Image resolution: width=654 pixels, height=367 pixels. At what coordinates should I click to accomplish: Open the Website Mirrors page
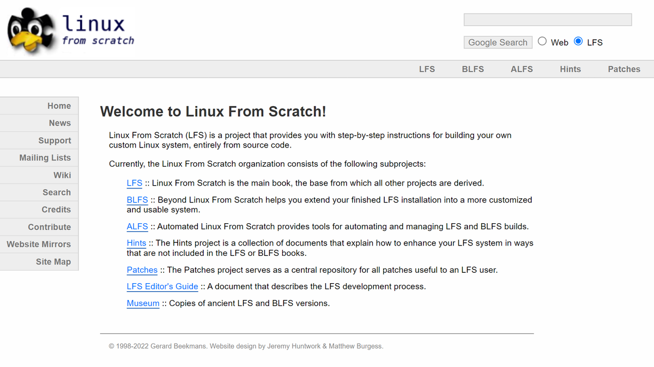(38, 244)
